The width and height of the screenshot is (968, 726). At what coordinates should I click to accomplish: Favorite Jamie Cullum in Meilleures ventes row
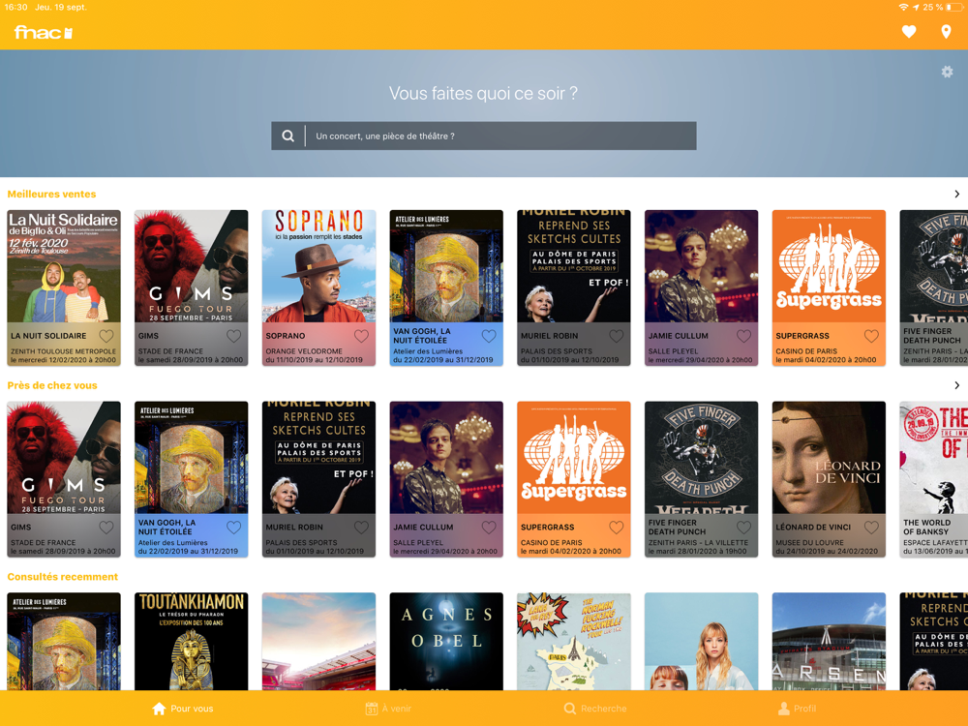click(743, 336)
